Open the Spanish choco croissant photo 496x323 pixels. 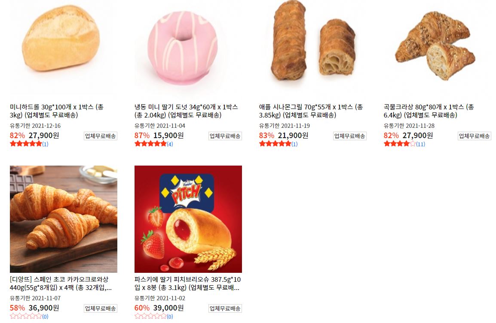[63, 219]
